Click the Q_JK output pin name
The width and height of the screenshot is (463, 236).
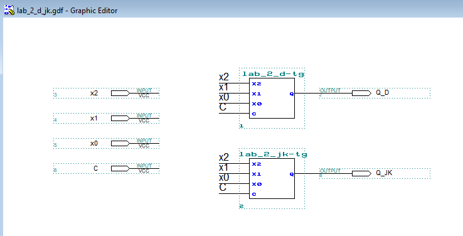coord(384,173)
